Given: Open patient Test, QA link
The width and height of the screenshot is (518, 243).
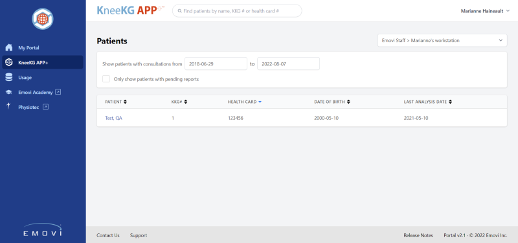Looking at the screenshot, I should pos(114,118).
